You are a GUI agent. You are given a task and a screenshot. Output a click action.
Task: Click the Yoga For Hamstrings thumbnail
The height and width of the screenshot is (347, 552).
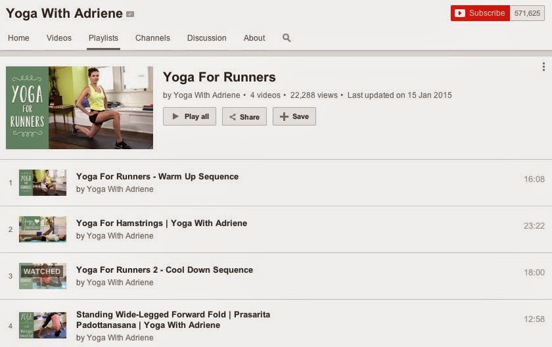coord(43,229)
